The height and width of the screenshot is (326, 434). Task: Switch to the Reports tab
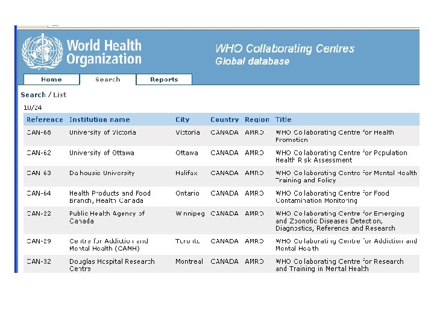coord(164,79)
